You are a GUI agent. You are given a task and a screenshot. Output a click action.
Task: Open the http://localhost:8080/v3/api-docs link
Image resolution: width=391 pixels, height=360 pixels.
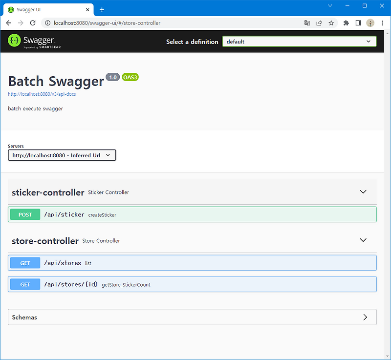pyautogui.click(x=42, y=94)
